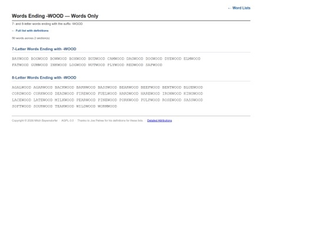The image size is (318, 239).
Task: Select the word PEARWOOD
Action: point(86,100)
